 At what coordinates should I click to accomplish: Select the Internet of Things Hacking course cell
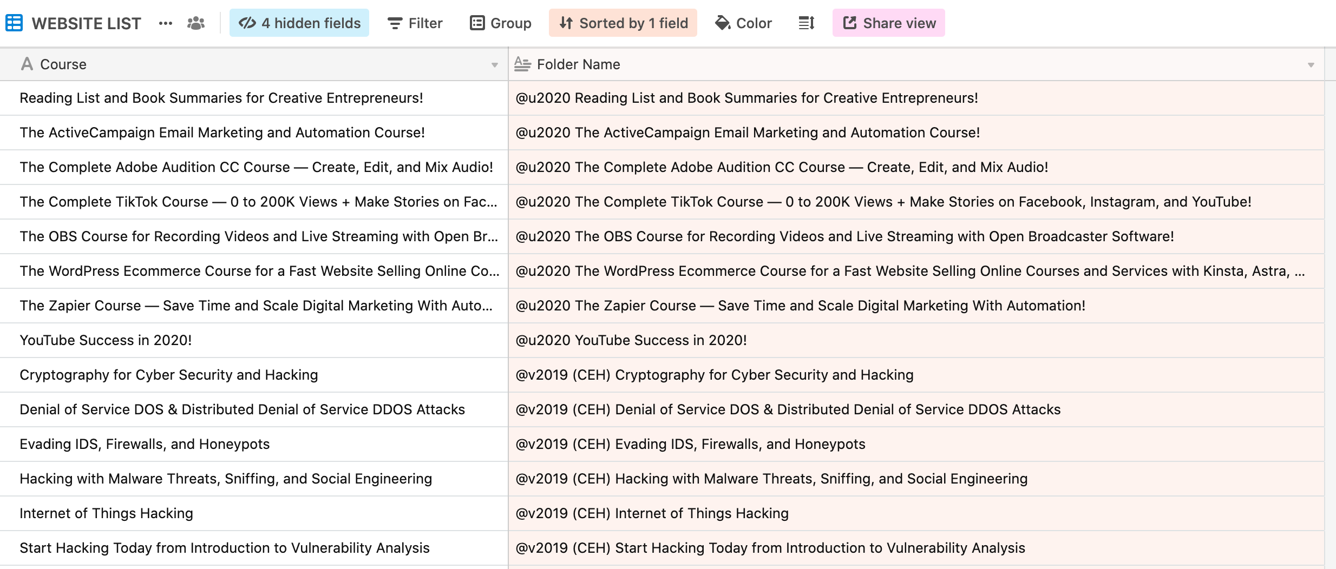point(107,513)
